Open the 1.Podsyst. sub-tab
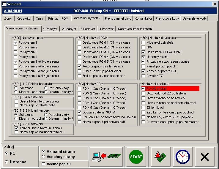The image size is (219, 169). click(x=50, y=29)
